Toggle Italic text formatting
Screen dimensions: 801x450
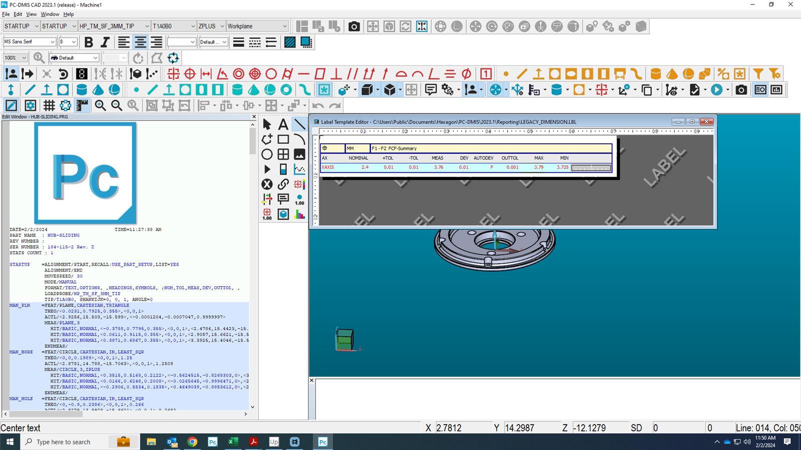pos(105,42)
